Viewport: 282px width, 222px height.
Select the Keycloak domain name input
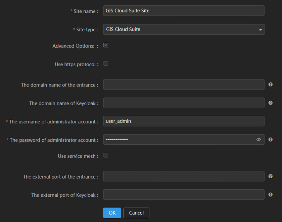[183, 103]
